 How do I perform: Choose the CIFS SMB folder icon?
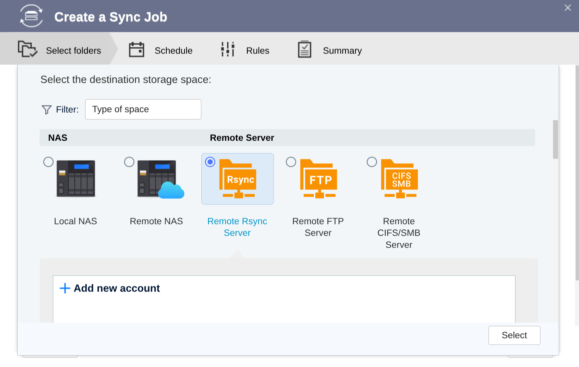(399, 179)
